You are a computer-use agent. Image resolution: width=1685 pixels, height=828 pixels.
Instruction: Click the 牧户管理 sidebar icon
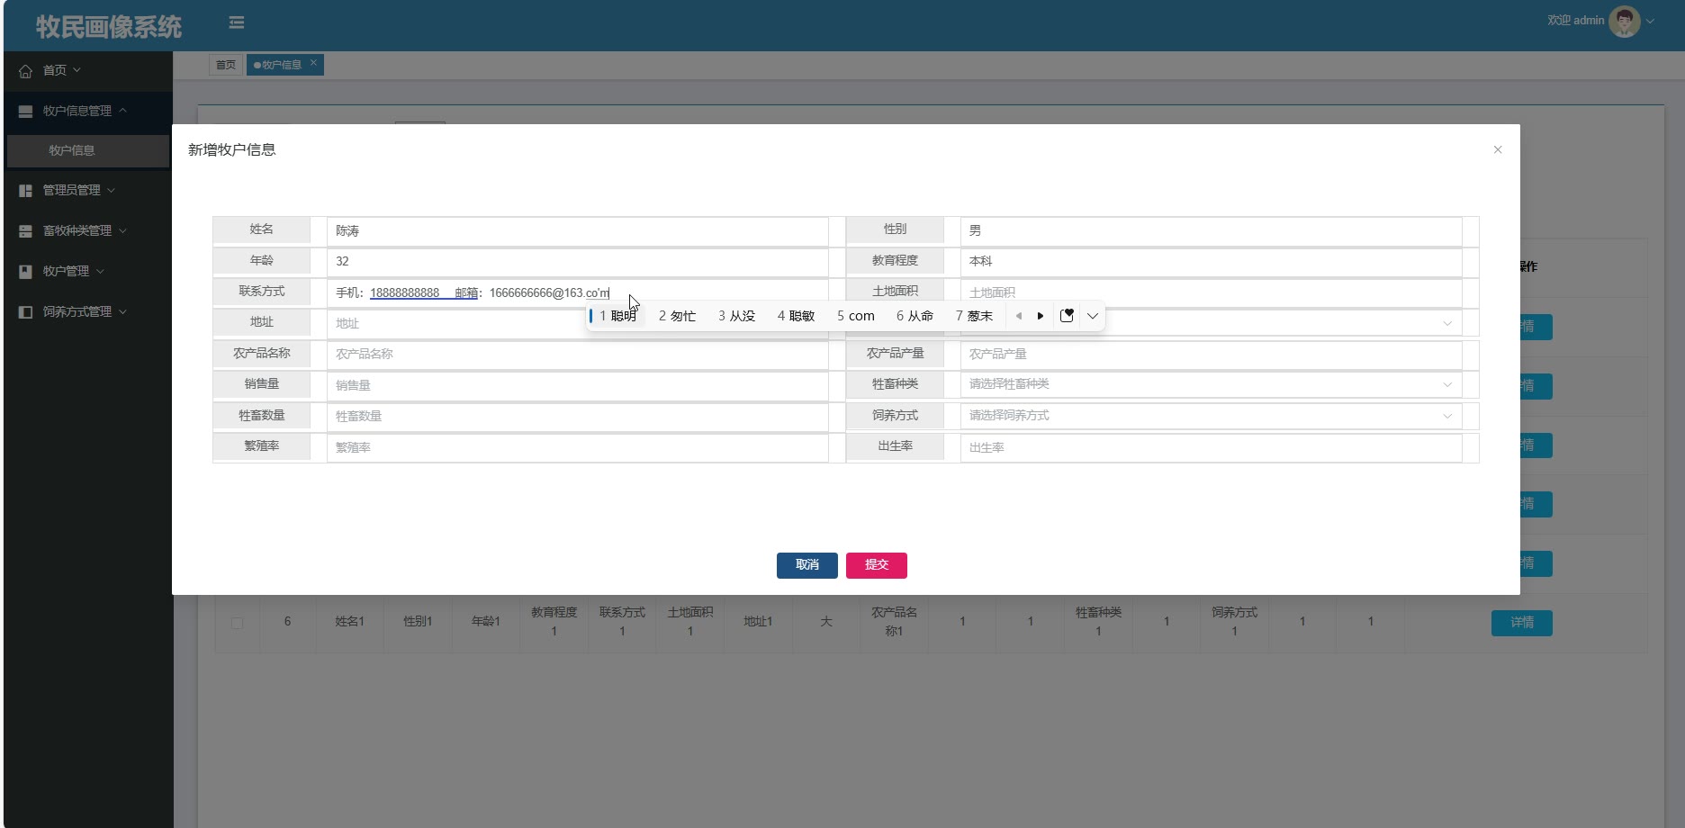pyautogui.click(x=25, y=272)
